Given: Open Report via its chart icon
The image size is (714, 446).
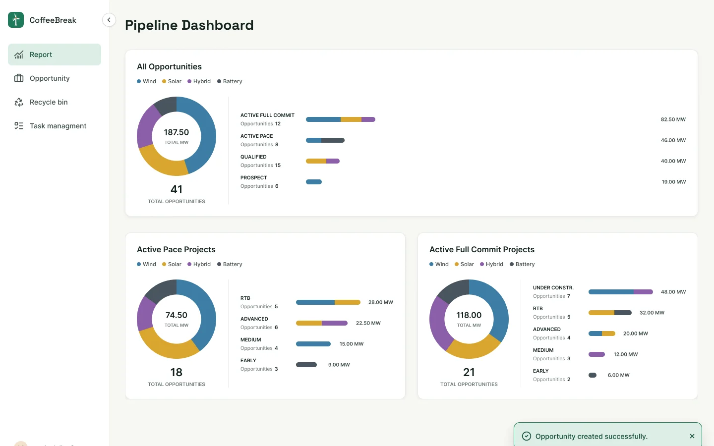Looking at the screenshot, I should tap(19, 55).
